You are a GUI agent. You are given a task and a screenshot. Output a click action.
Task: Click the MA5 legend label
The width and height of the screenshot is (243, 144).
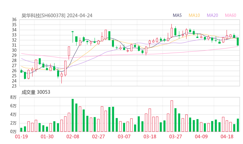click(177, 15)
